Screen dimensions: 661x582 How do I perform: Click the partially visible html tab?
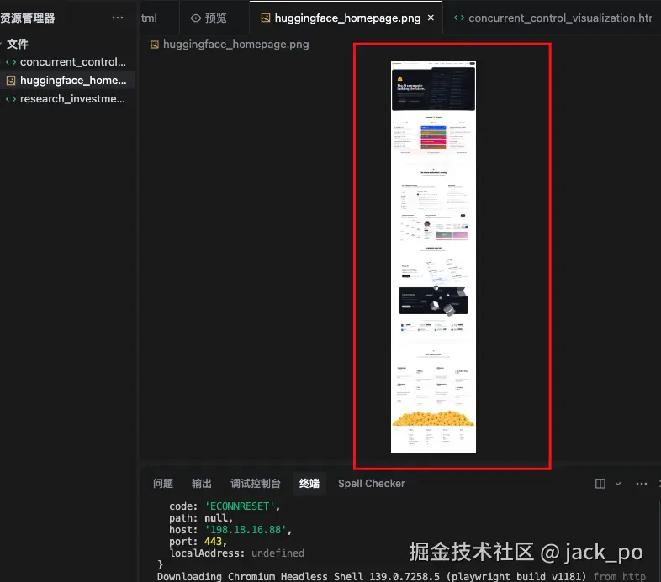coord(148,18)
